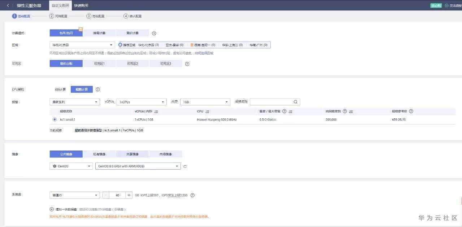
Task: Click step 1 基础配置 in wizard
Action: [21, 16]
